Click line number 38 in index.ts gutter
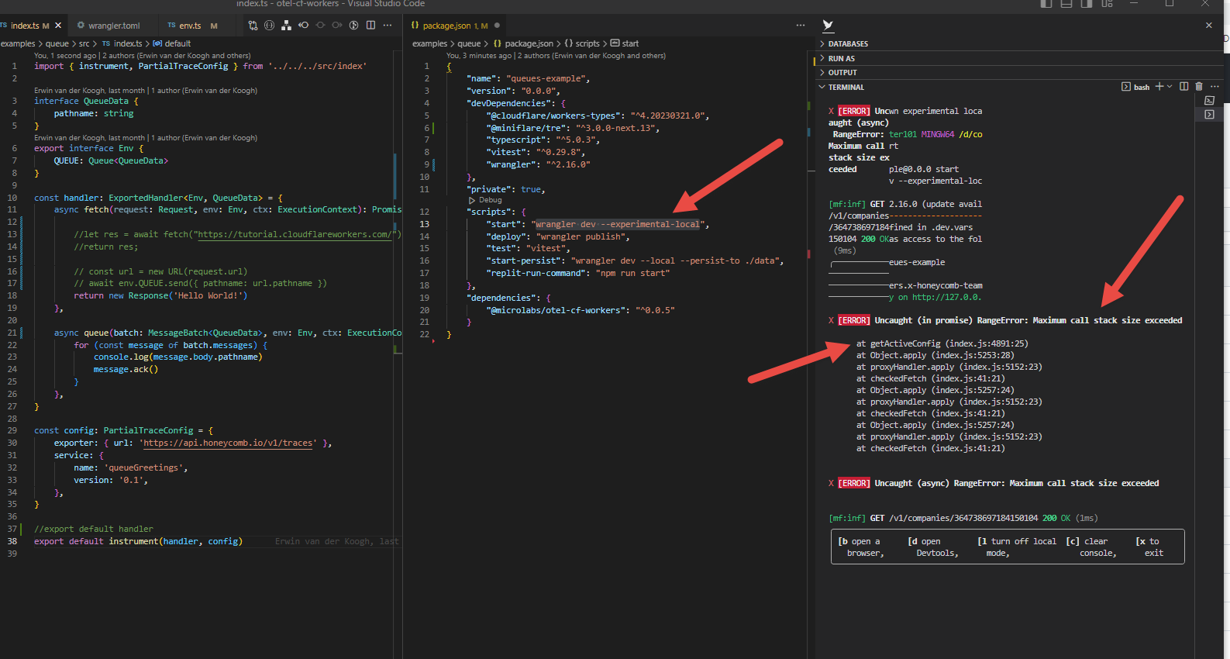Viewport: 1230px width, 659px height. [x=12, y=541]
